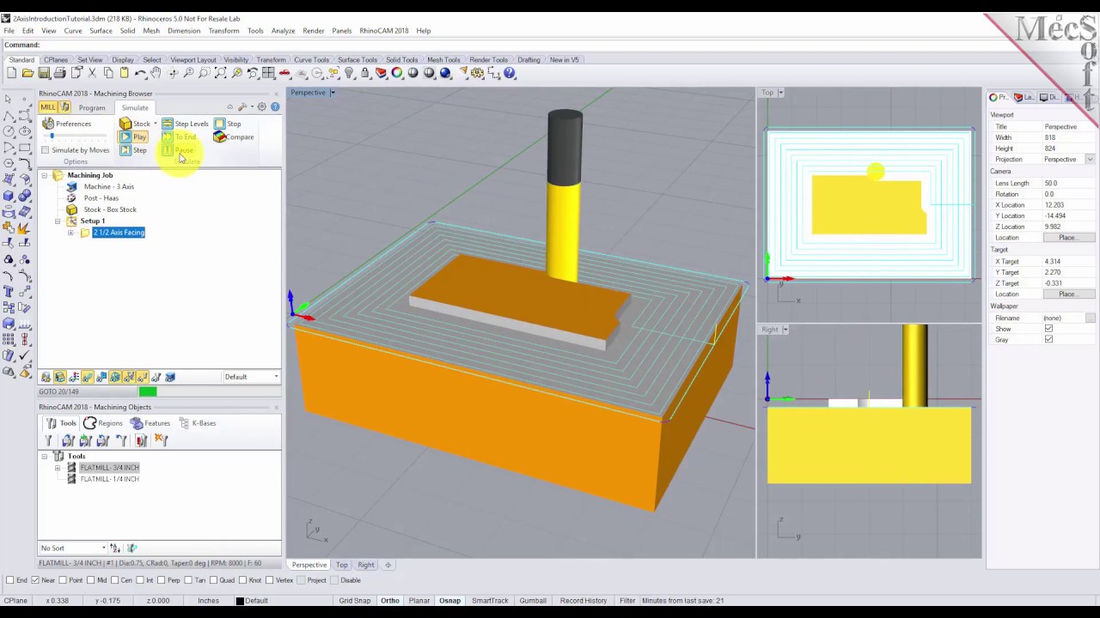Switch to Top viewport tab
Screen dimensions: 1100x618
coord(341,565)
